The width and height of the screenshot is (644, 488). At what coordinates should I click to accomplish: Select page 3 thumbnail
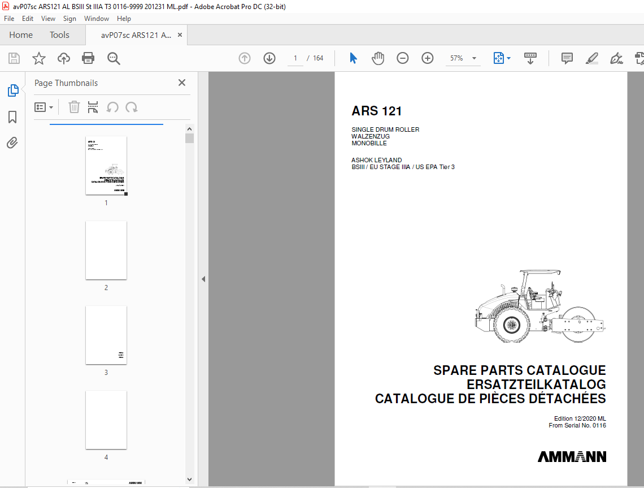[106, 335]
